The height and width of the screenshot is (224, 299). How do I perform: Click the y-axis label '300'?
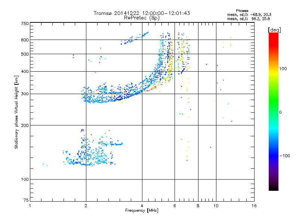(x=25, y=94)
